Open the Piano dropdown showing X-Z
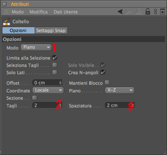 click(x=120, y=90)
